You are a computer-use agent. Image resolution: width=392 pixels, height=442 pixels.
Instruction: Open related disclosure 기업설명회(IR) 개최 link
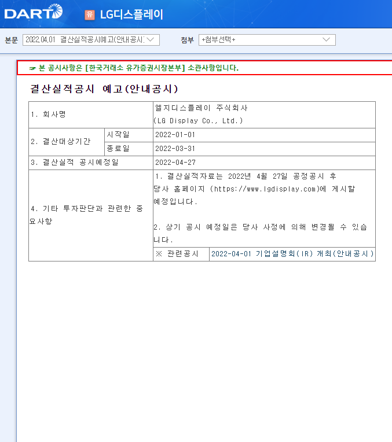[292, 254]
